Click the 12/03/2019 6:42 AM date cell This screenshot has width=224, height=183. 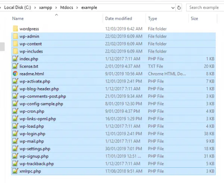(124, 29)
